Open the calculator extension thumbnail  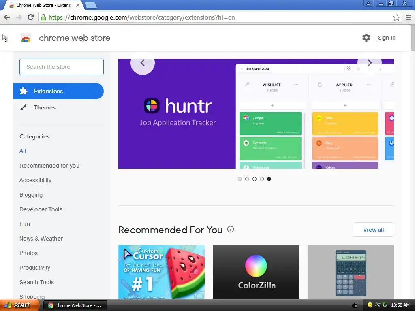(x=351, y=272)
